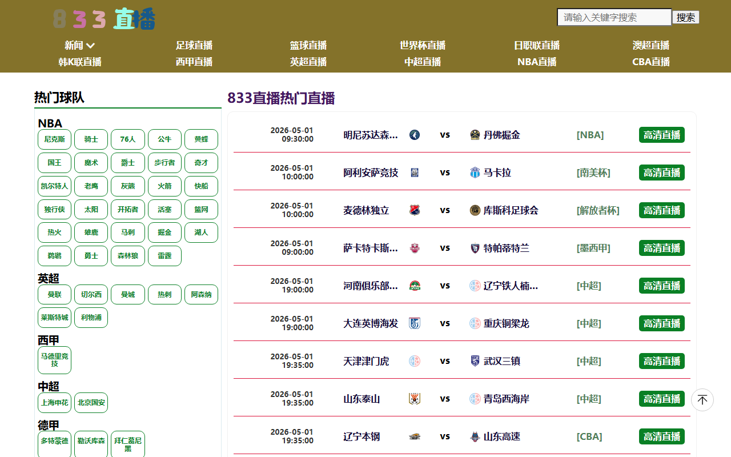Open the 世界杯直播 nav item
This screenshot has width=731, height=457.
click(x=423, y=45)
